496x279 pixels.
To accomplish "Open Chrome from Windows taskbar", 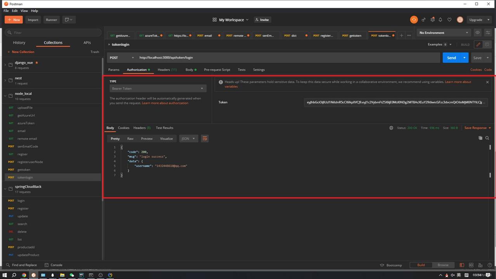I will [x=24, y=275].
